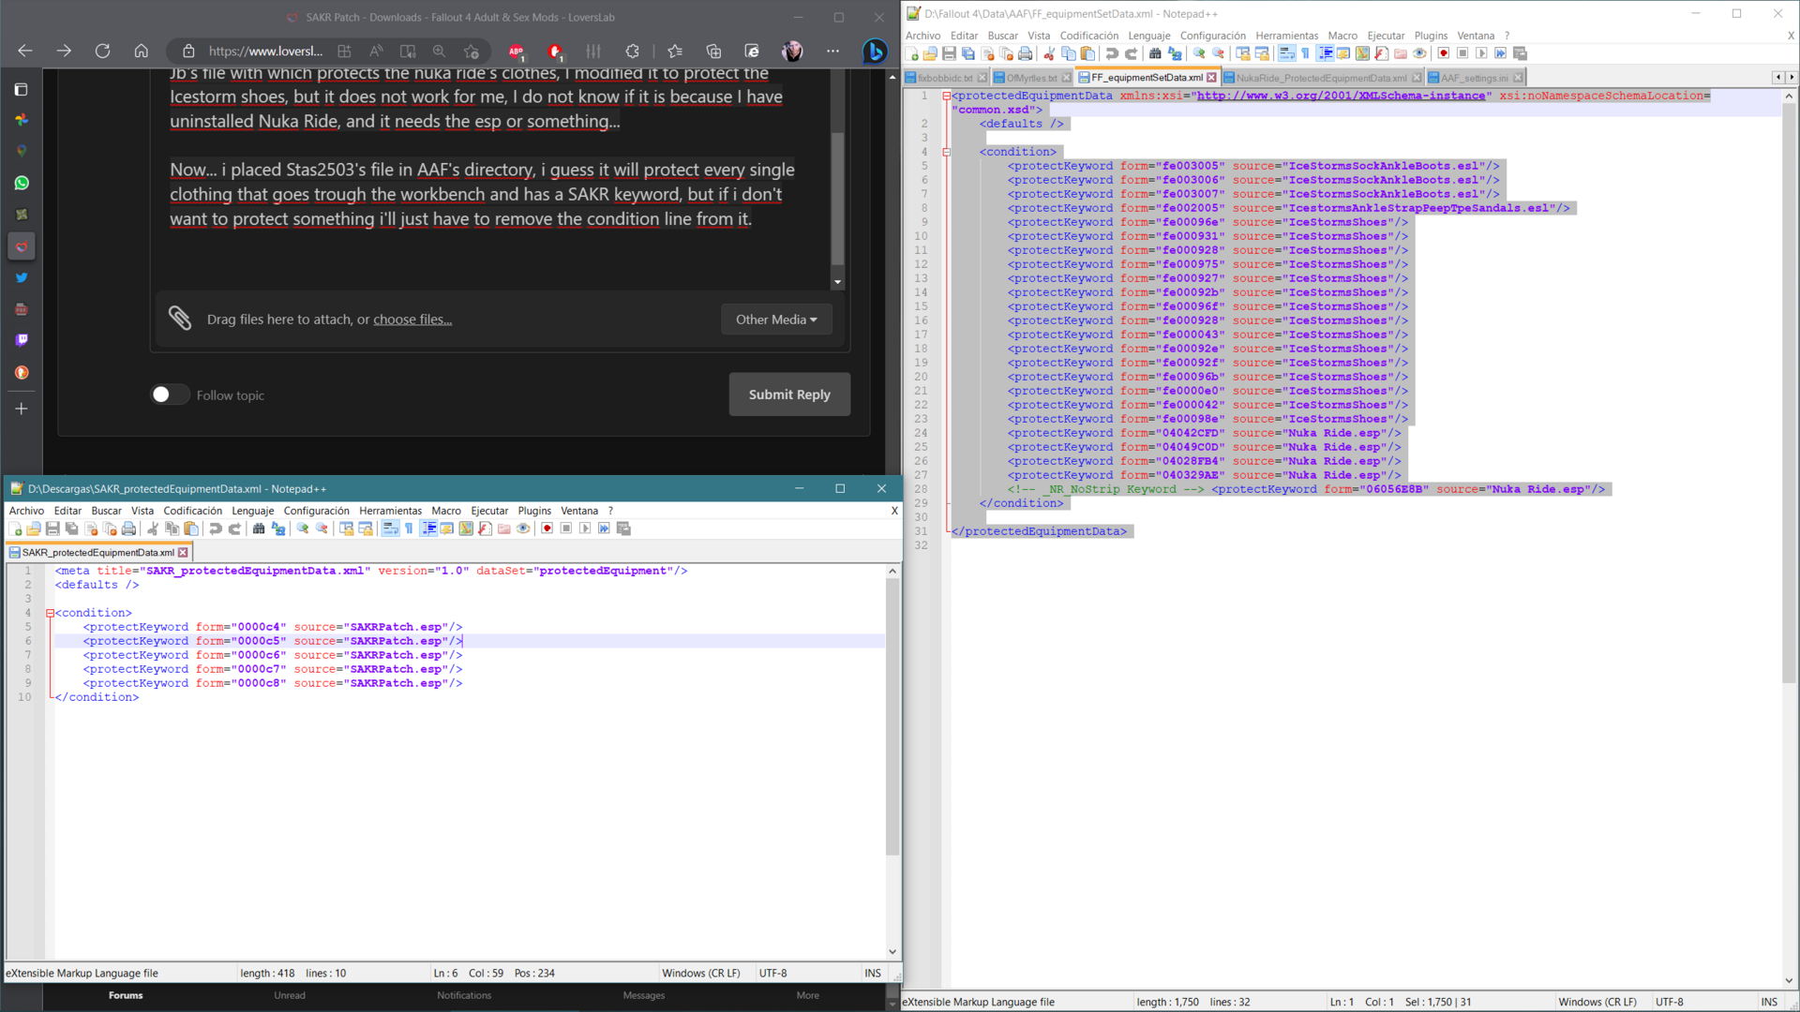Viewport: 1800px width, 1012px height.
Task: Collapse the protectedEquipmentData fold marker on line 1
Action: click(x=946, y=96)
